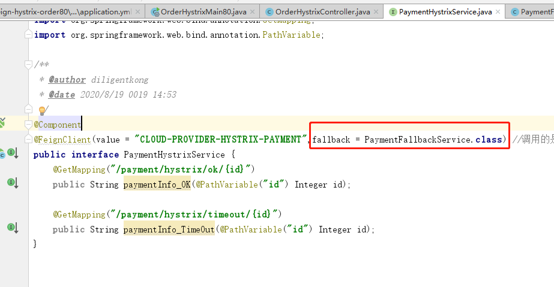554x287 pixels.
Task: Click the author name diligentkong
Action: tap(120, 80)
